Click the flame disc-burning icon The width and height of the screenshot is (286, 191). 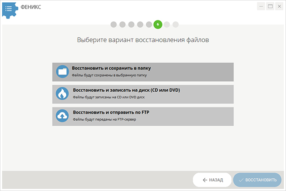point(62,93)
